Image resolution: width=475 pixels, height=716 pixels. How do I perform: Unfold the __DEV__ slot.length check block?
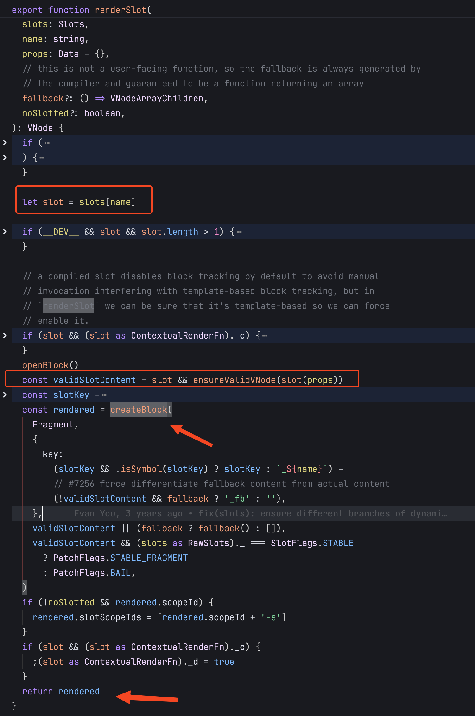5,232
